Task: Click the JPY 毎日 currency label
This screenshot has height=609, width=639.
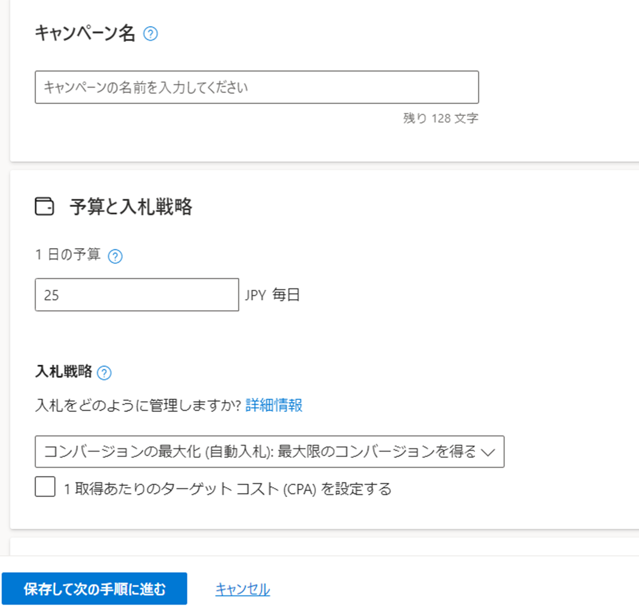Action: 272,295
